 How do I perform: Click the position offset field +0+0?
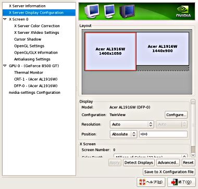pos(163,134)
